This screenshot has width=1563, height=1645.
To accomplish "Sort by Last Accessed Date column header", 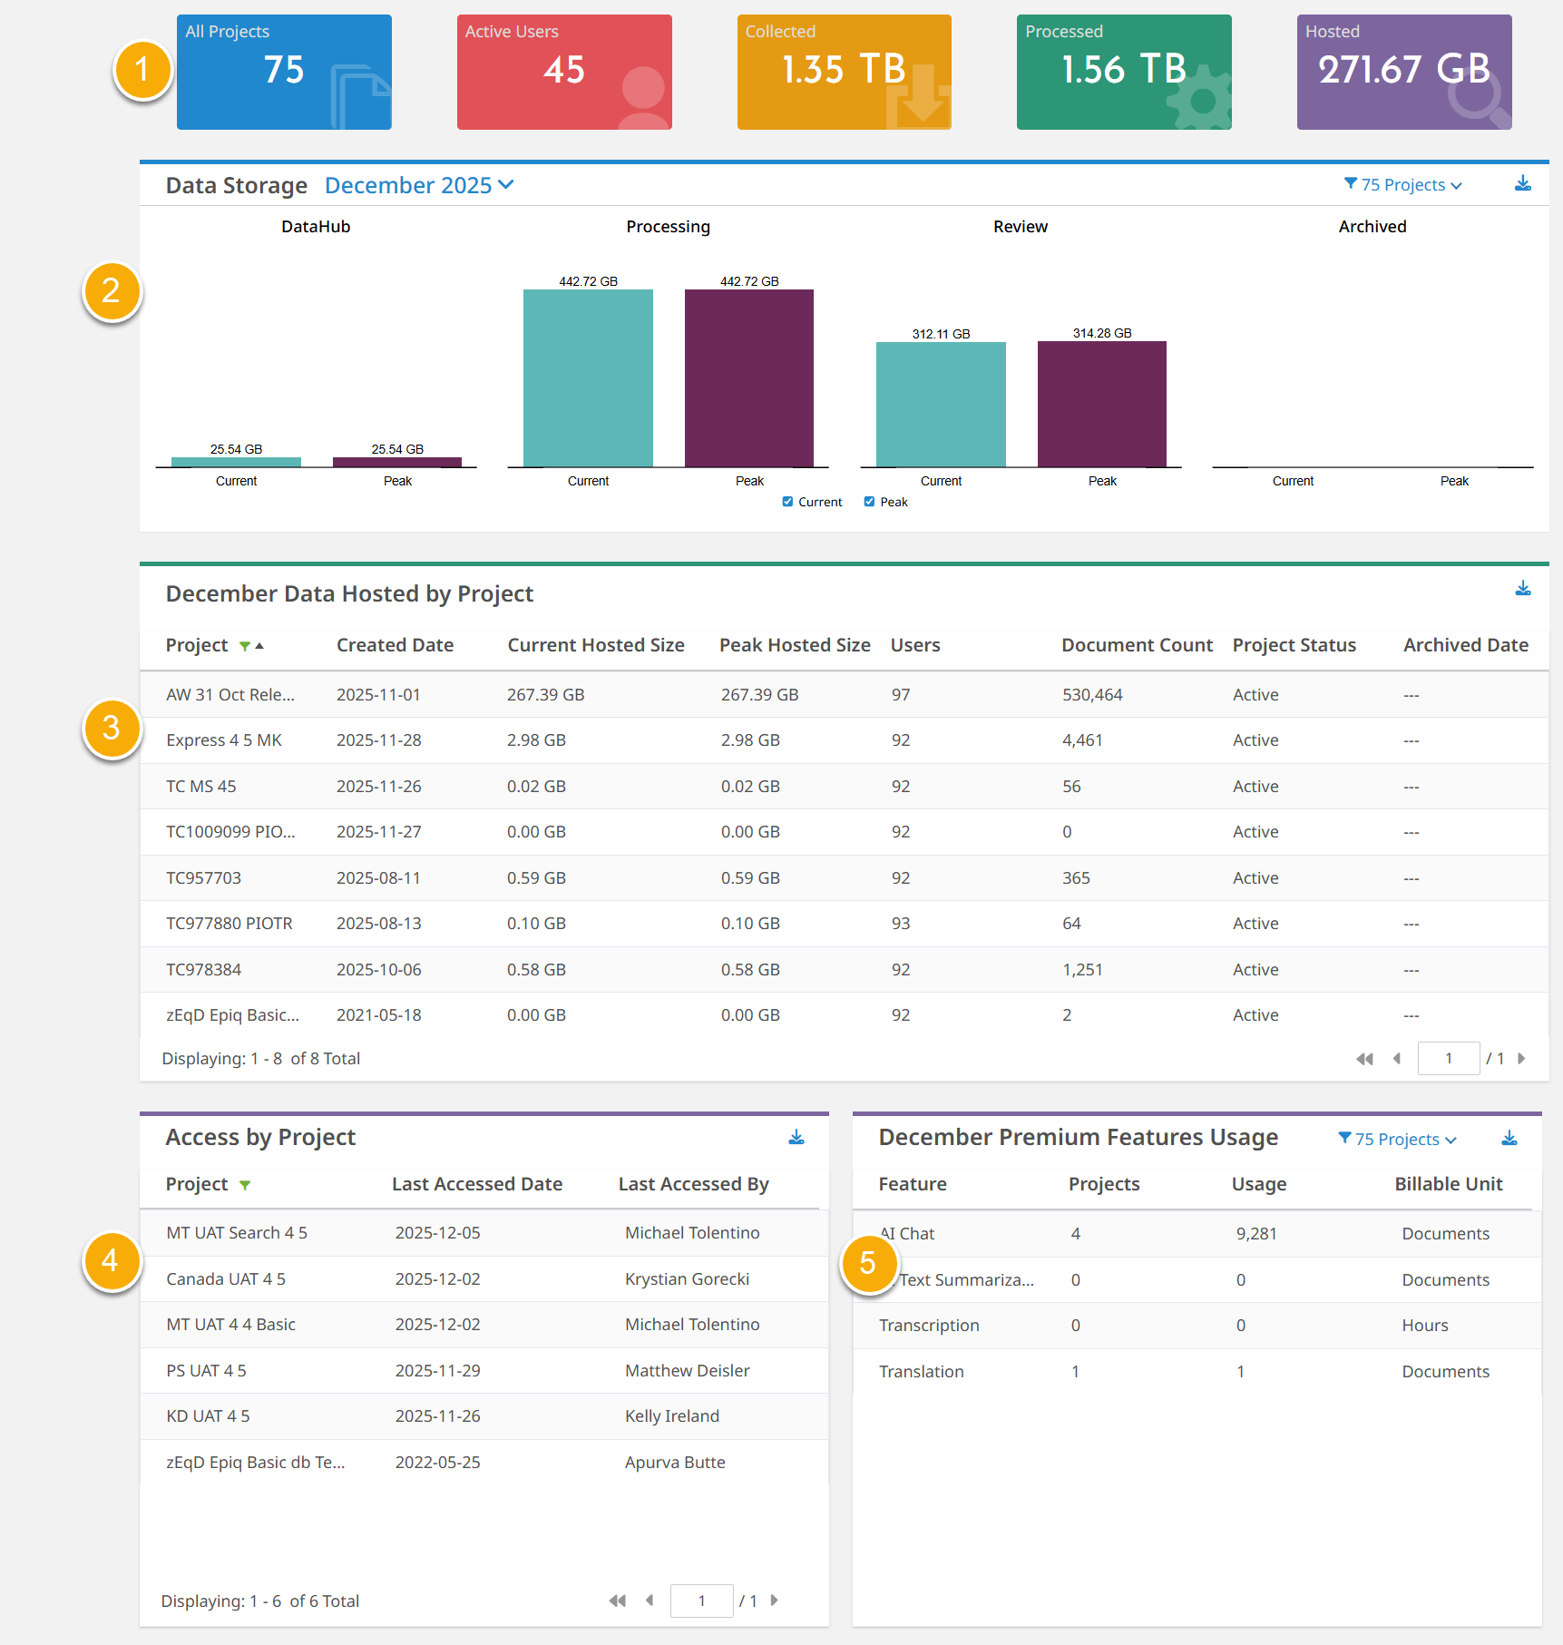I will (x=476, y=1184).
